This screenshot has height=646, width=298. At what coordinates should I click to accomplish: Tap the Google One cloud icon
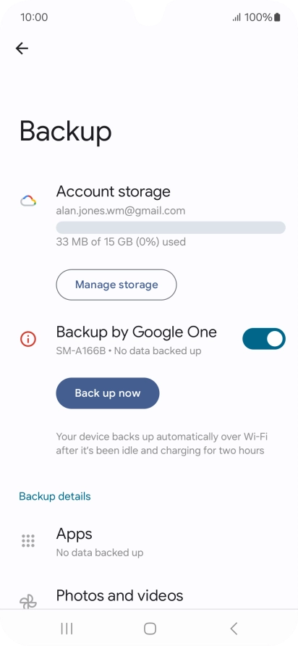pos(28,201)
